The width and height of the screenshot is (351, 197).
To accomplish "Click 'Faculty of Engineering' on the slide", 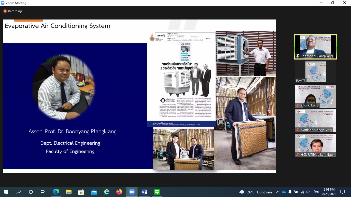I will [70, 151].
